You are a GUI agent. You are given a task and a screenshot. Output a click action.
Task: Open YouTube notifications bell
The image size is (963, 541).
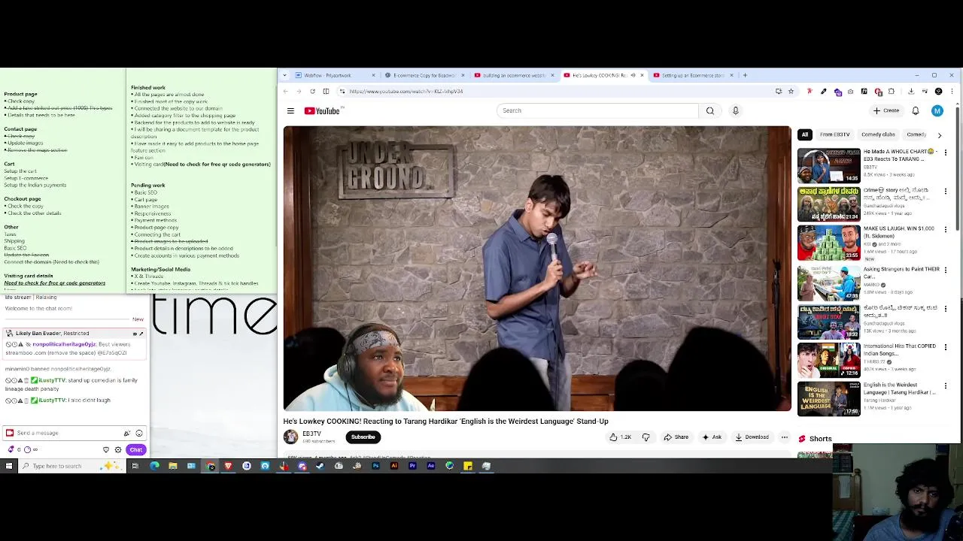click(x=916, y=110)
